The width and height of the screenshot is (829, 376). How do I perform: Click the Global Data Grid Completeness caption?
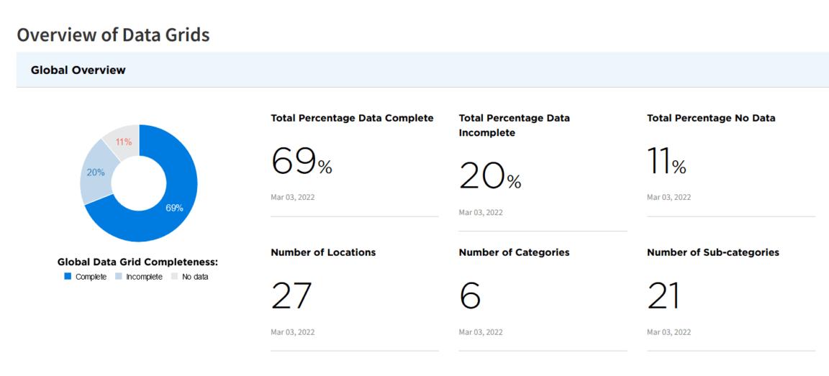tap(137, 262)
